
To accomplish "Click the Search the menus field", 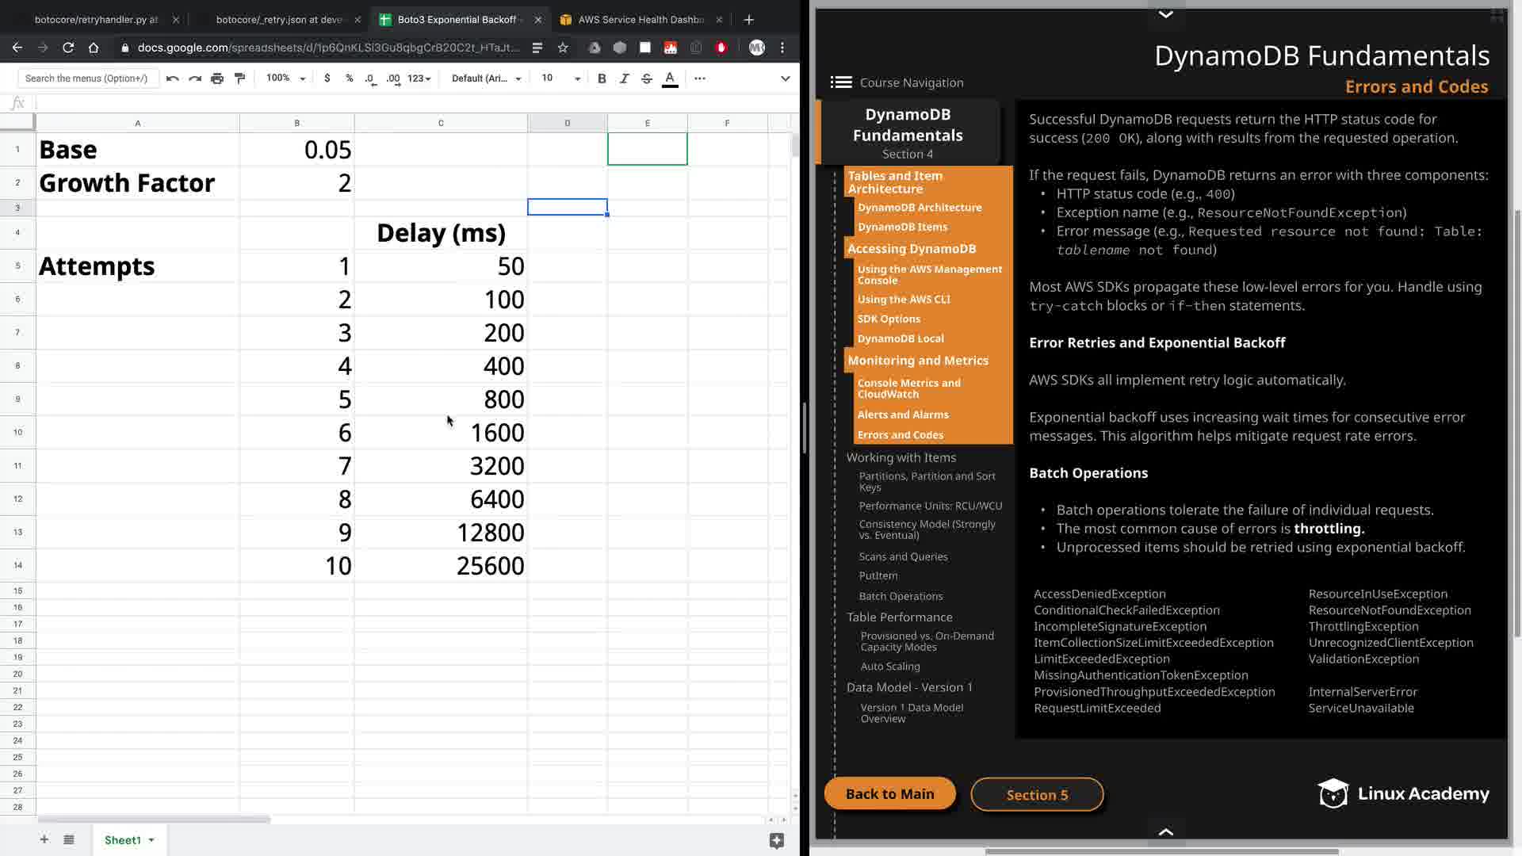I will 86,78.
